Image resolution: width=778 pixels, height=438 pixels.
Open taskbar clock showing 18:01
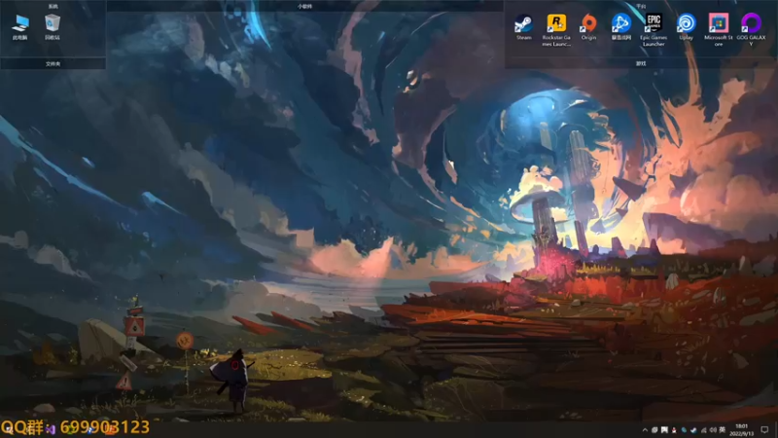coord(742,430)
